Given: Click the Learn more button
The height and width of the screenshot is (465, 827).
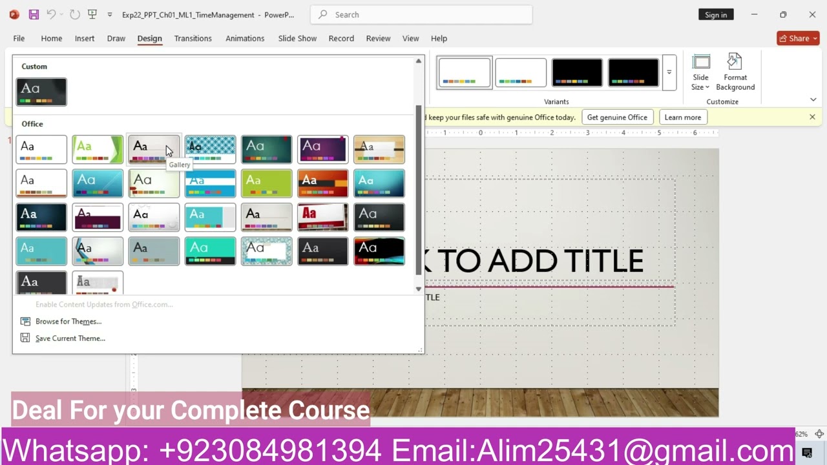Looking at the screenshot, I should [682, 117].
